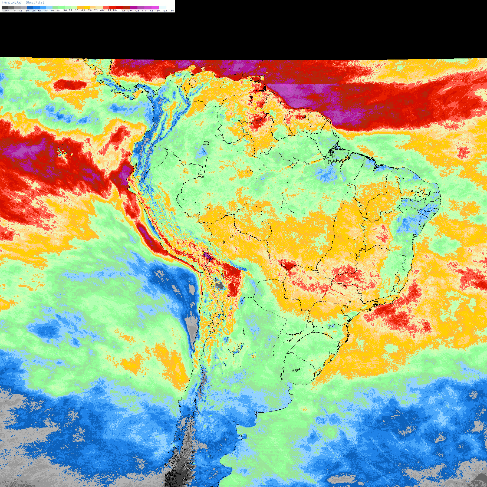Viewport: 487px width, 487px height.
Task: Select the dark gray swatch above 0.5
Action: pyautogui.click(x=5, y=7)
